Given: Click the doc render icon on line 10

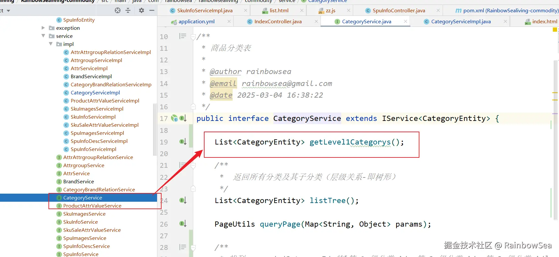Looking at the screenshot, I should pos(183,36).
